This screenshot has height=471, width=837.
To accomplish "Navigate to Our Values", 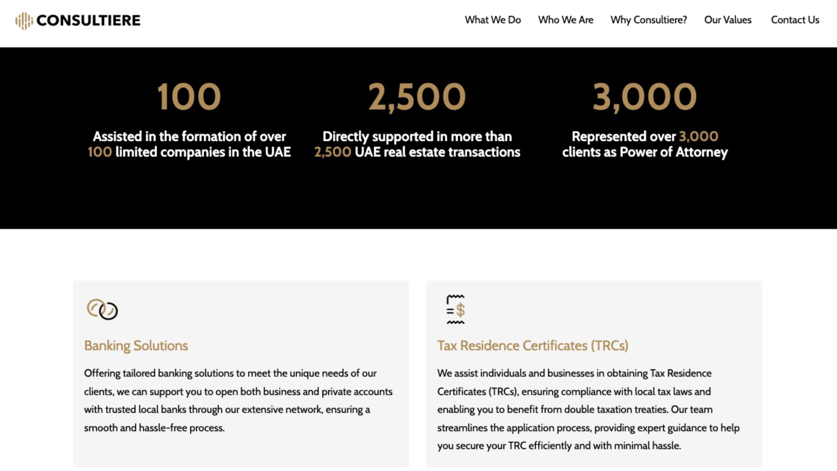I will (728, 20).
